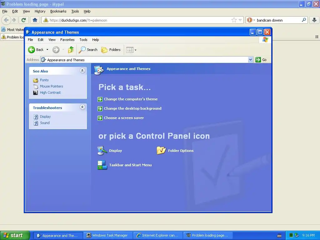
Task: Open Search in the Explorer toolbar
Action: pyautogui.click(x=88, y=50)
